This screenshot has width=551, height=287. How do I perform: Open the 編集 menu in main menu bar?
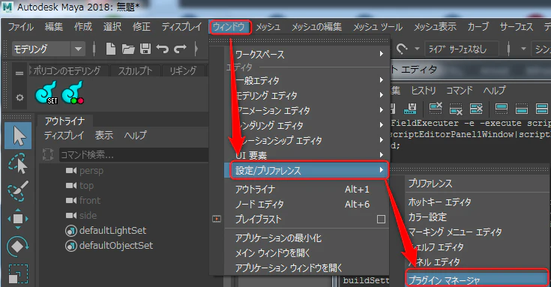[x=54, y=27]
